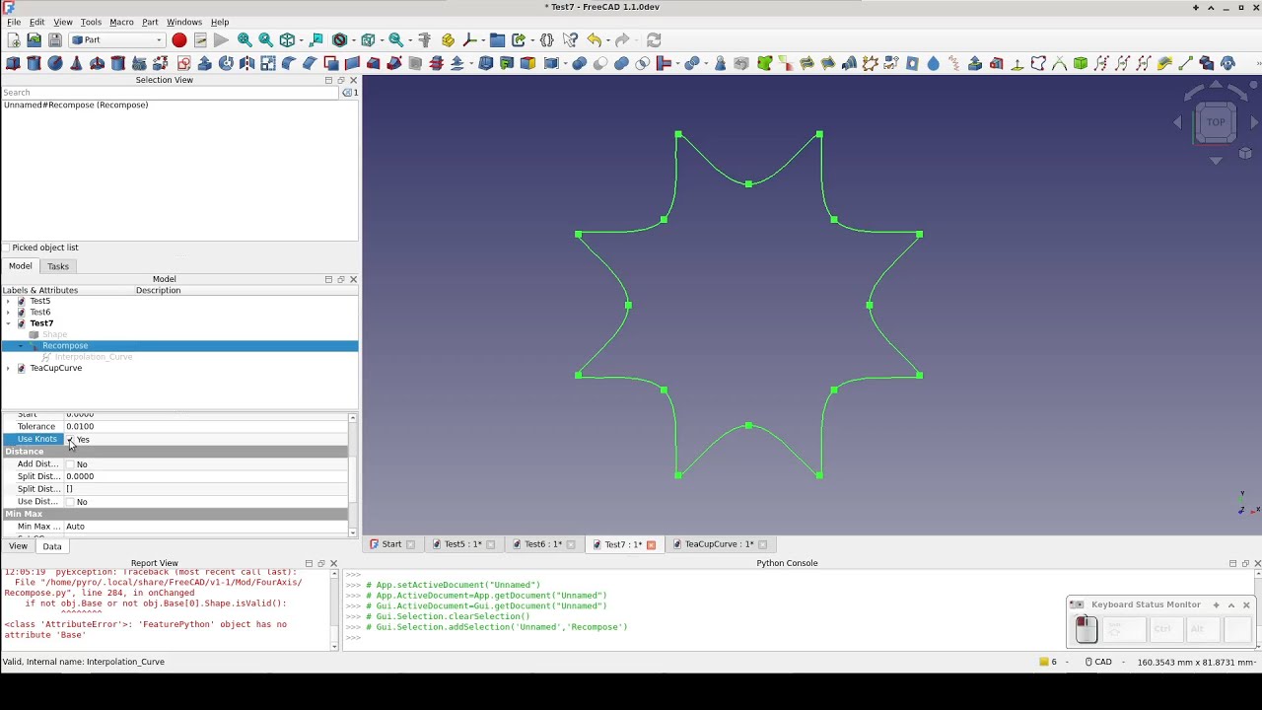Image resolution: width=1262 pixels, height=710 pixels.
Task: Run the macro with the play arrow
Action: point(221,40)
